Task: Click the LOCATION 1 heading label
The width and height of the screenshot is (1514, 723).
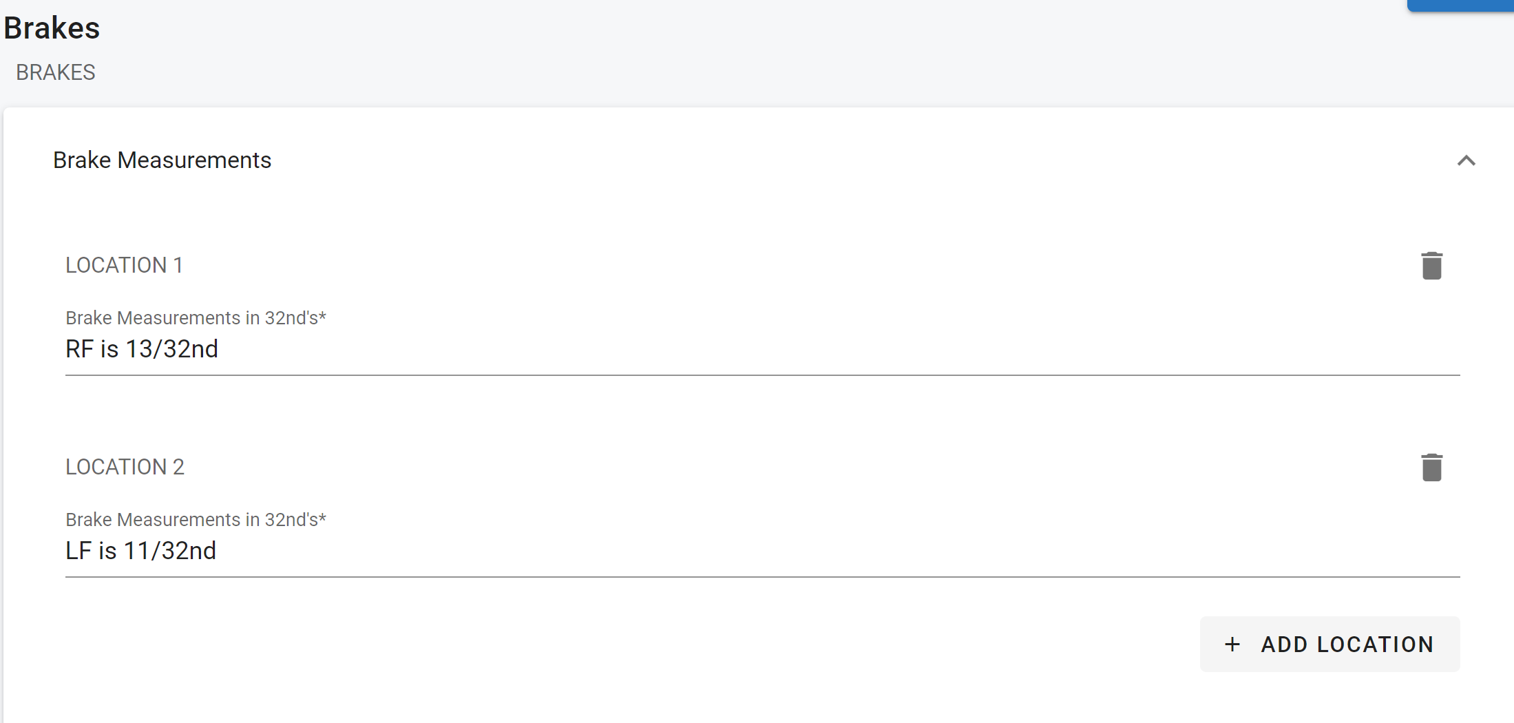Action: click(x=124, y=265)
